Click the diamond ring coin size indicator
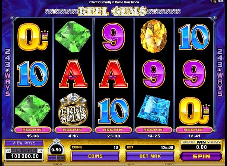 coord(56,148)
